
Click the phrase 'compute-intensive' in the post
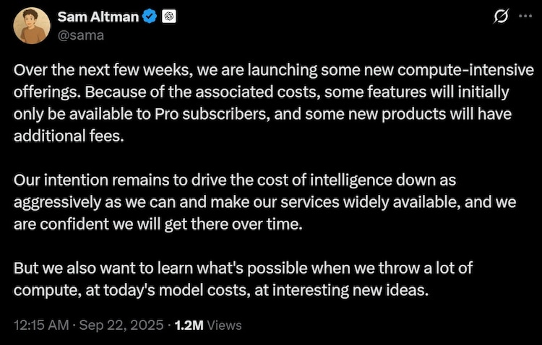465,70
